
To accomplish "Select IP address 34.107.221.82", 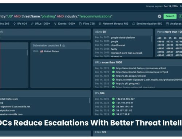I will click(124, 111).
